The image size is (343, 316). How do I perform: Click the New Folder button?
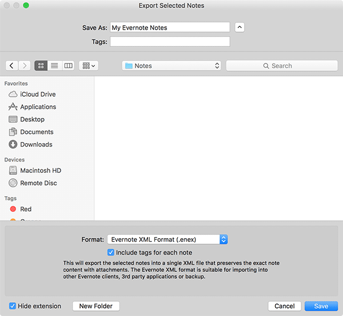click(x=96, y=306)
